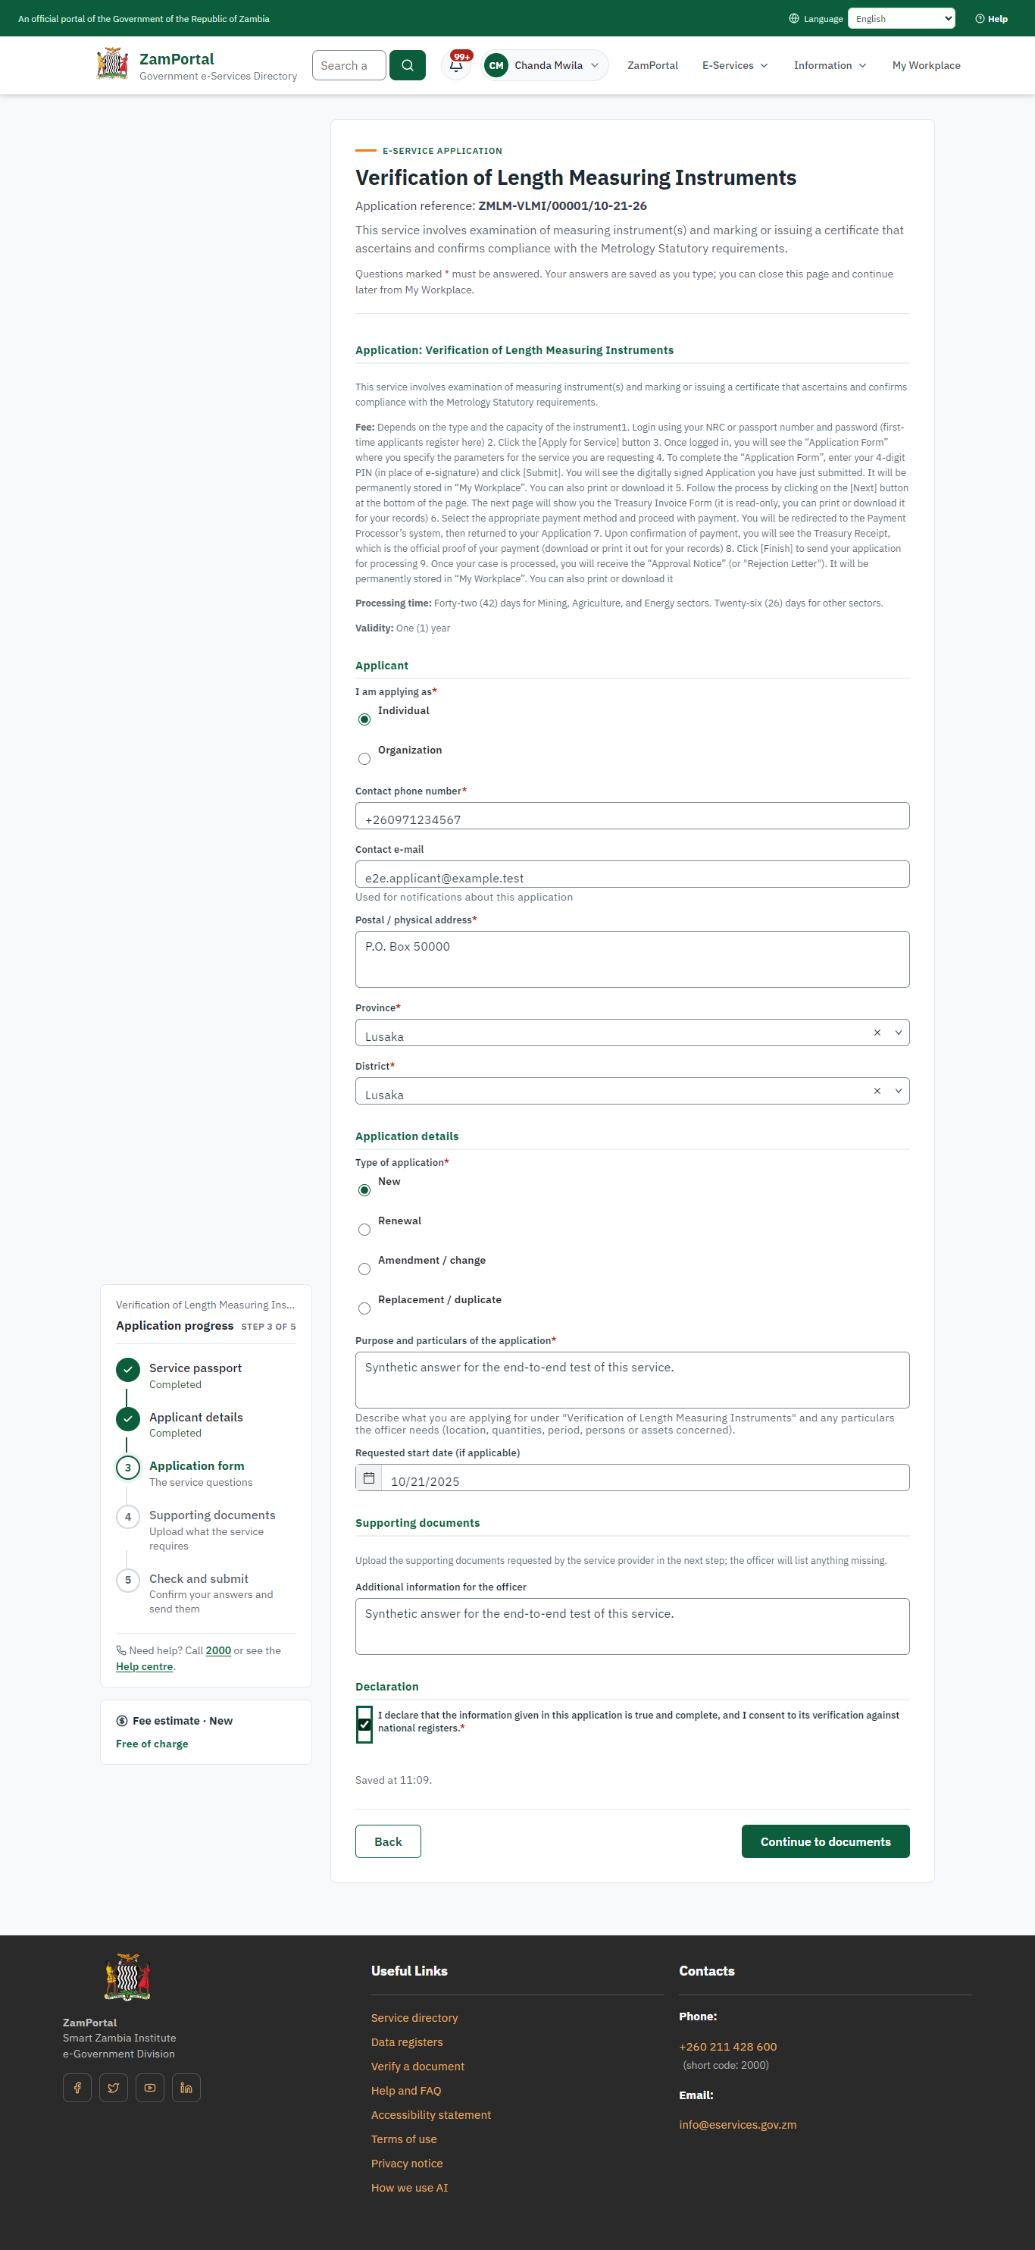This screenshot has width=1035, height=2250.
Task: Click the Applicant details completed checkmark
Action: (127, 1418)
